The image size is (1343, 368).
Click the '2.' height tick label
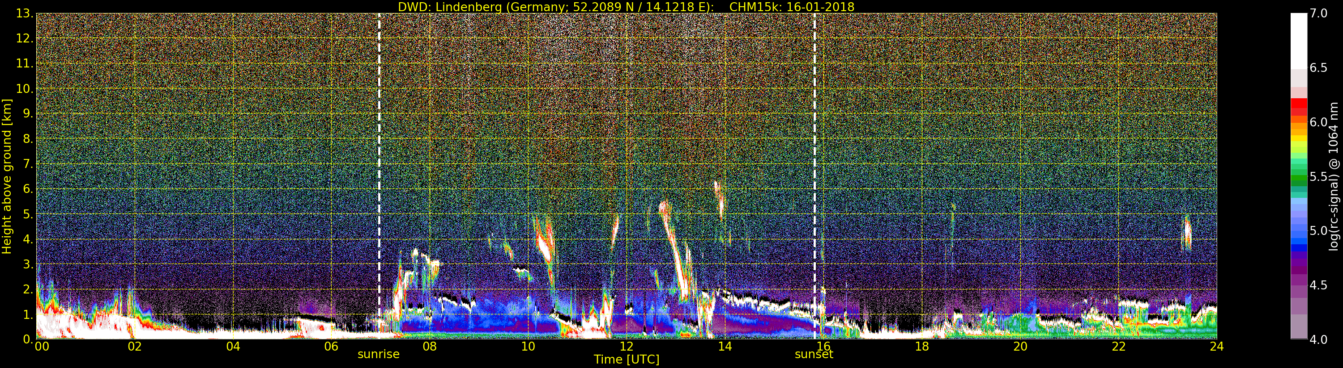[x=28, y=289]
